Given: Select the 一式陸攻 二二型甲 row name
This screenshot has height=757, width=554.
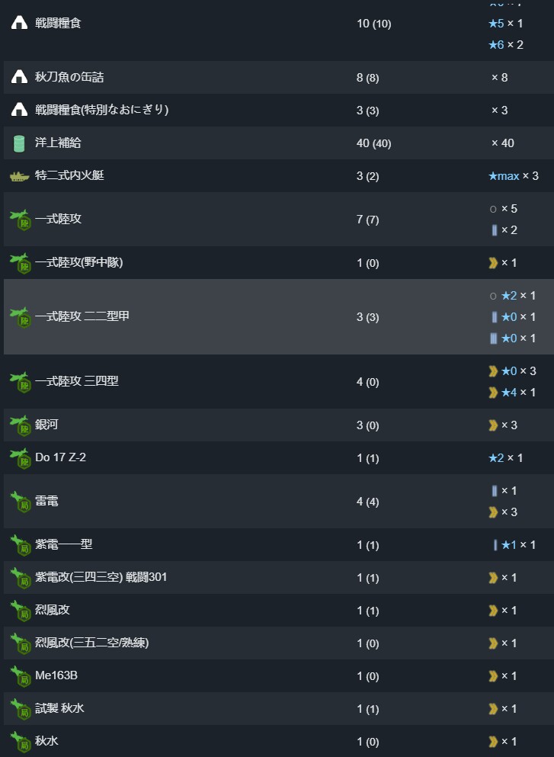Looking at the screenshot, I should pos(82,316).
